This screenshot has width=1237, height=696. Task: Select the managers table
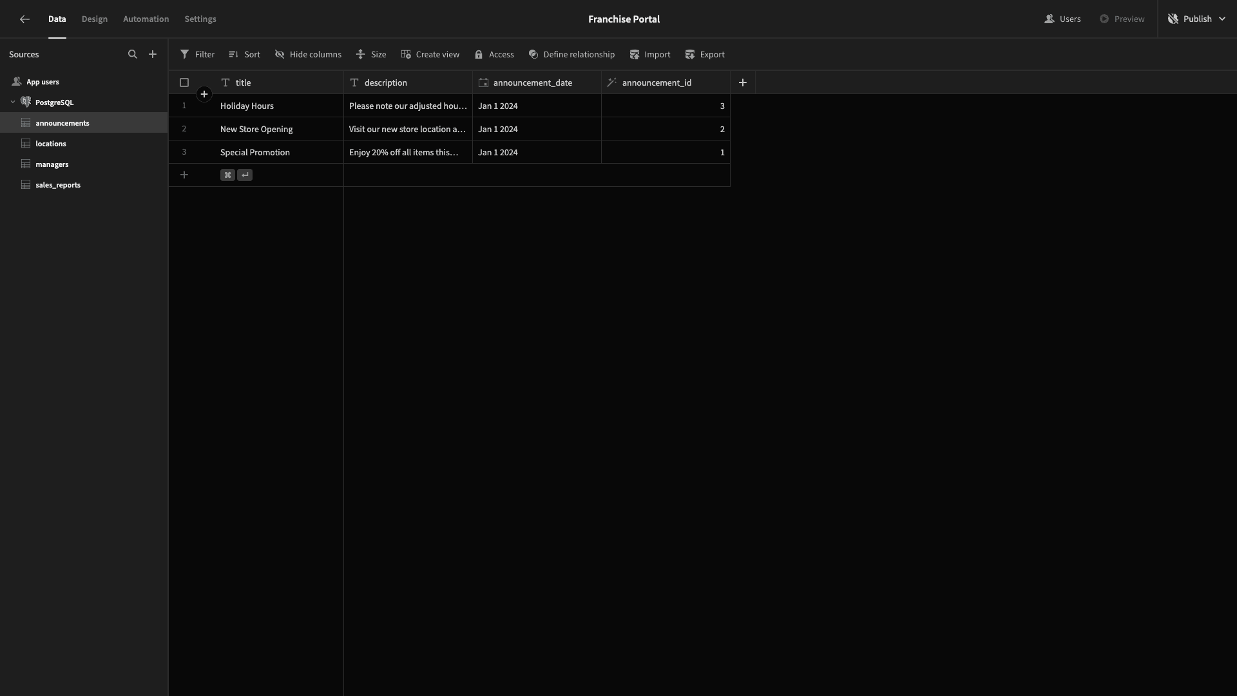coord(84,164)
